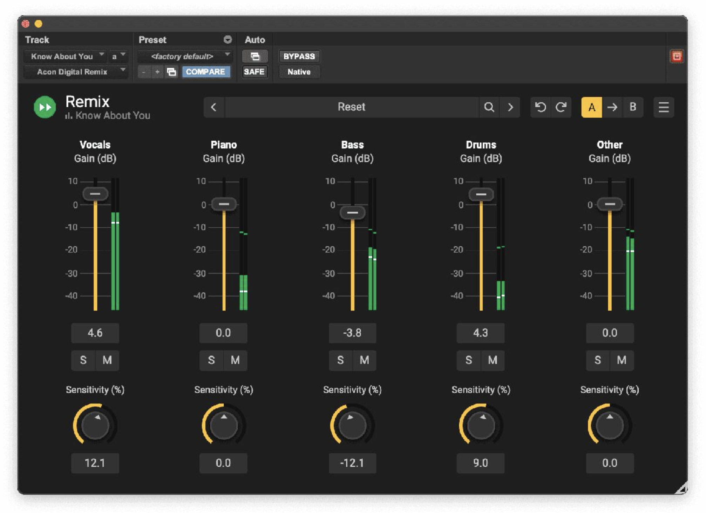Go to next preset chevron

pyautogui.click(x=510, y=107)
